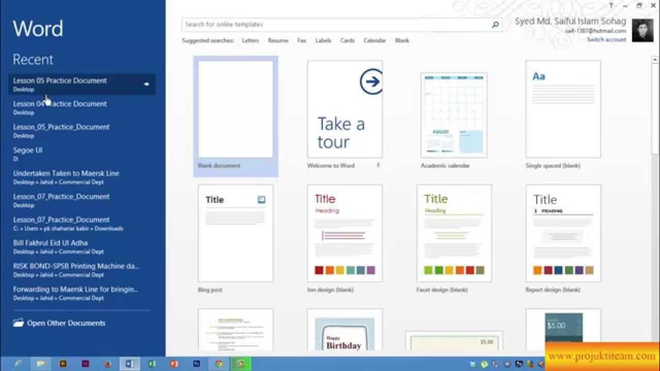The image size is (660, 371).
Task: Search suggested term Calendar
Action: pos(374,40)
